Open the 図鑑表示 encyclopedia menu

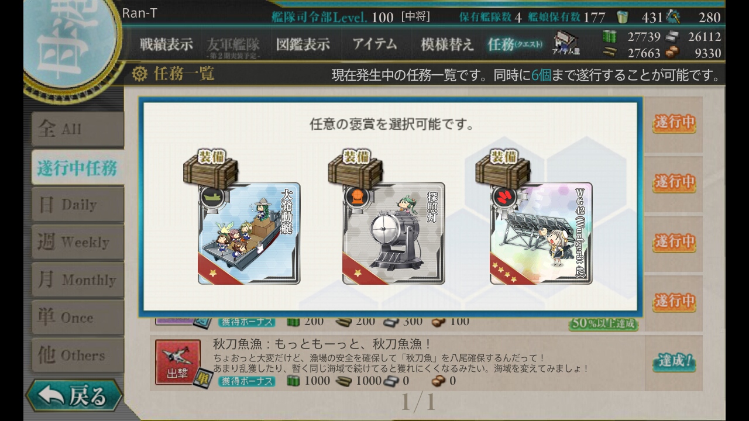[x=303, y=44]
